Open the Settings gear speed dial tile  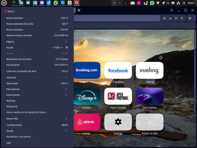click(x=118, y=122)
